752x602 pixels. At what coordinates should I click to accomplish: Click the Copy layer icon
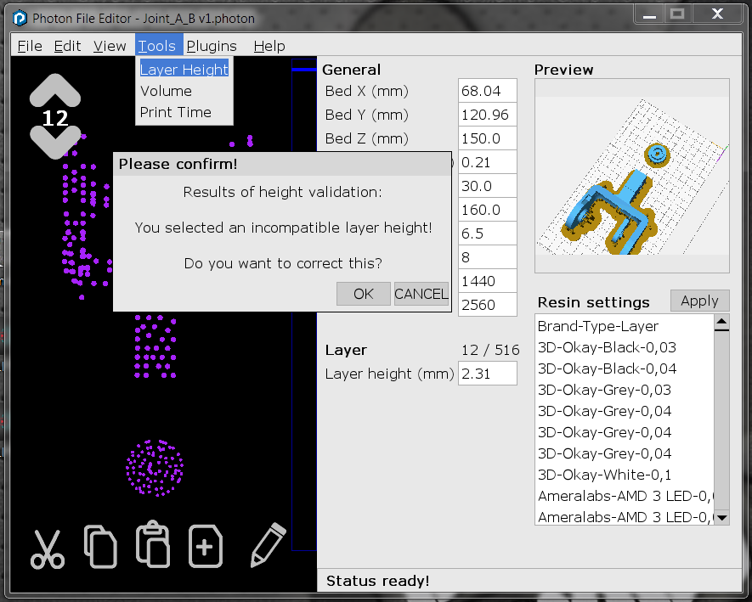[100, 548]
